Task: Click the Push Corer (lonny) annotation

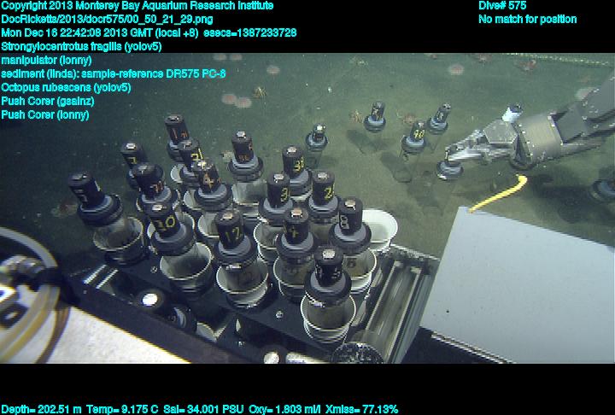Action: tap(45, 115)
